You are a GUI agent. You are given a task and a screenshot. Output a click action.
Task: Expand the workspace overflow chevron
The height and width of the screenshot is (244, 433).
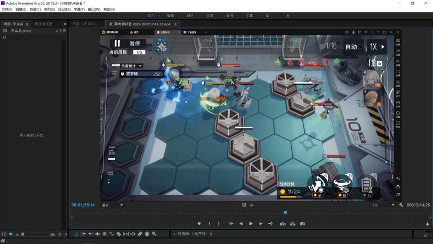pyautogui.click(x=288, y=16)
